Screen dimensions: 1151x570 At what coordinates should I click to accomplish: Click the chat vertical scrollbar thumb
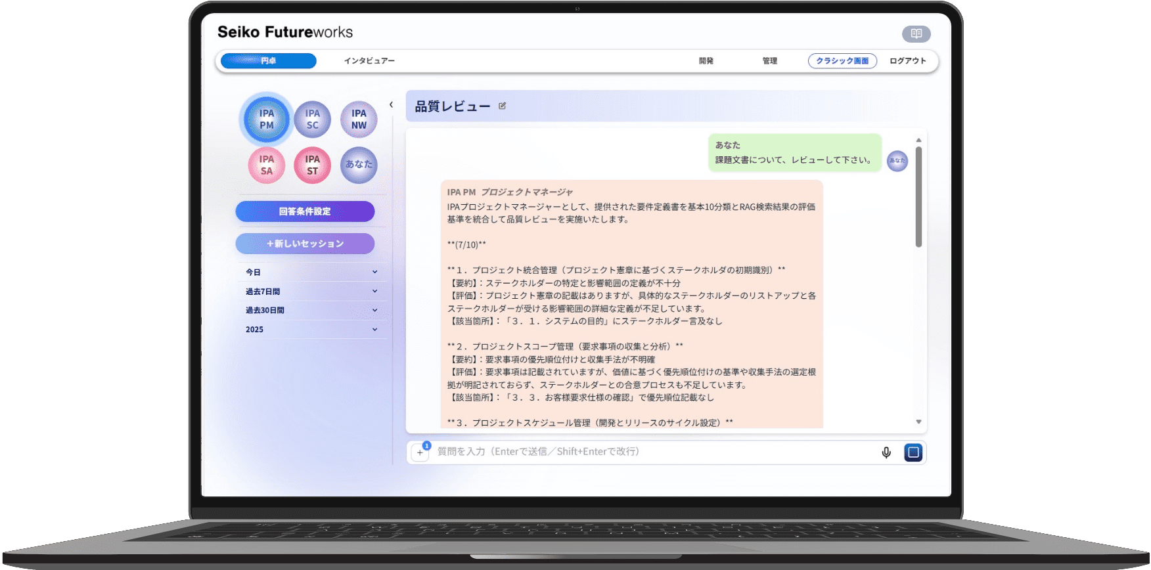918,197
